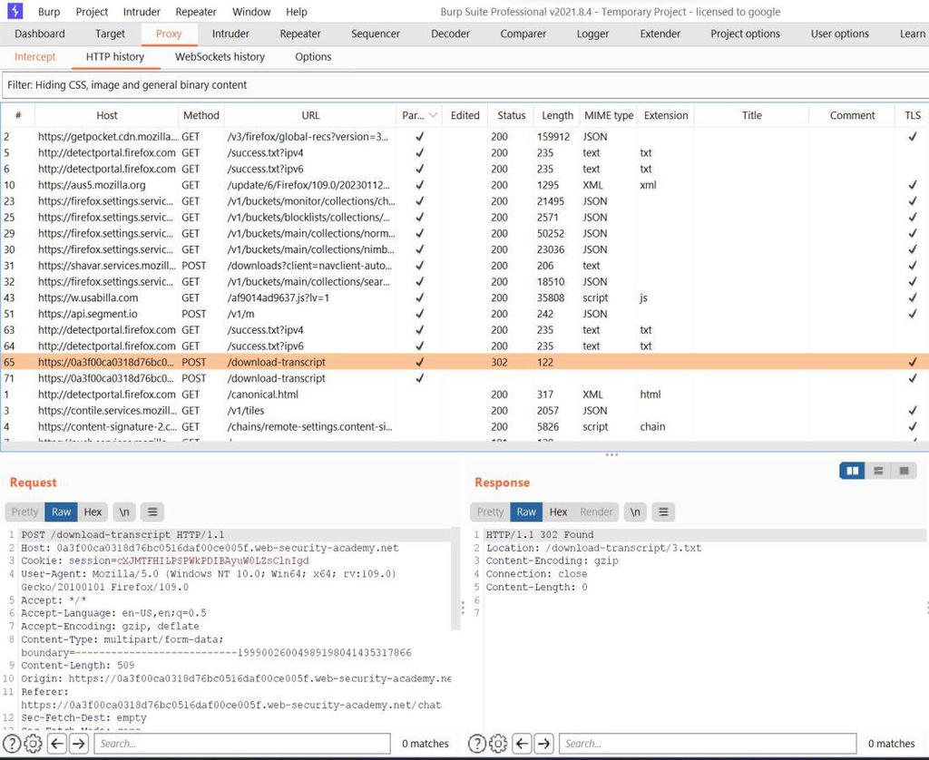Switch to the Sequencer tab
The image size is (929, 760).
376,34
